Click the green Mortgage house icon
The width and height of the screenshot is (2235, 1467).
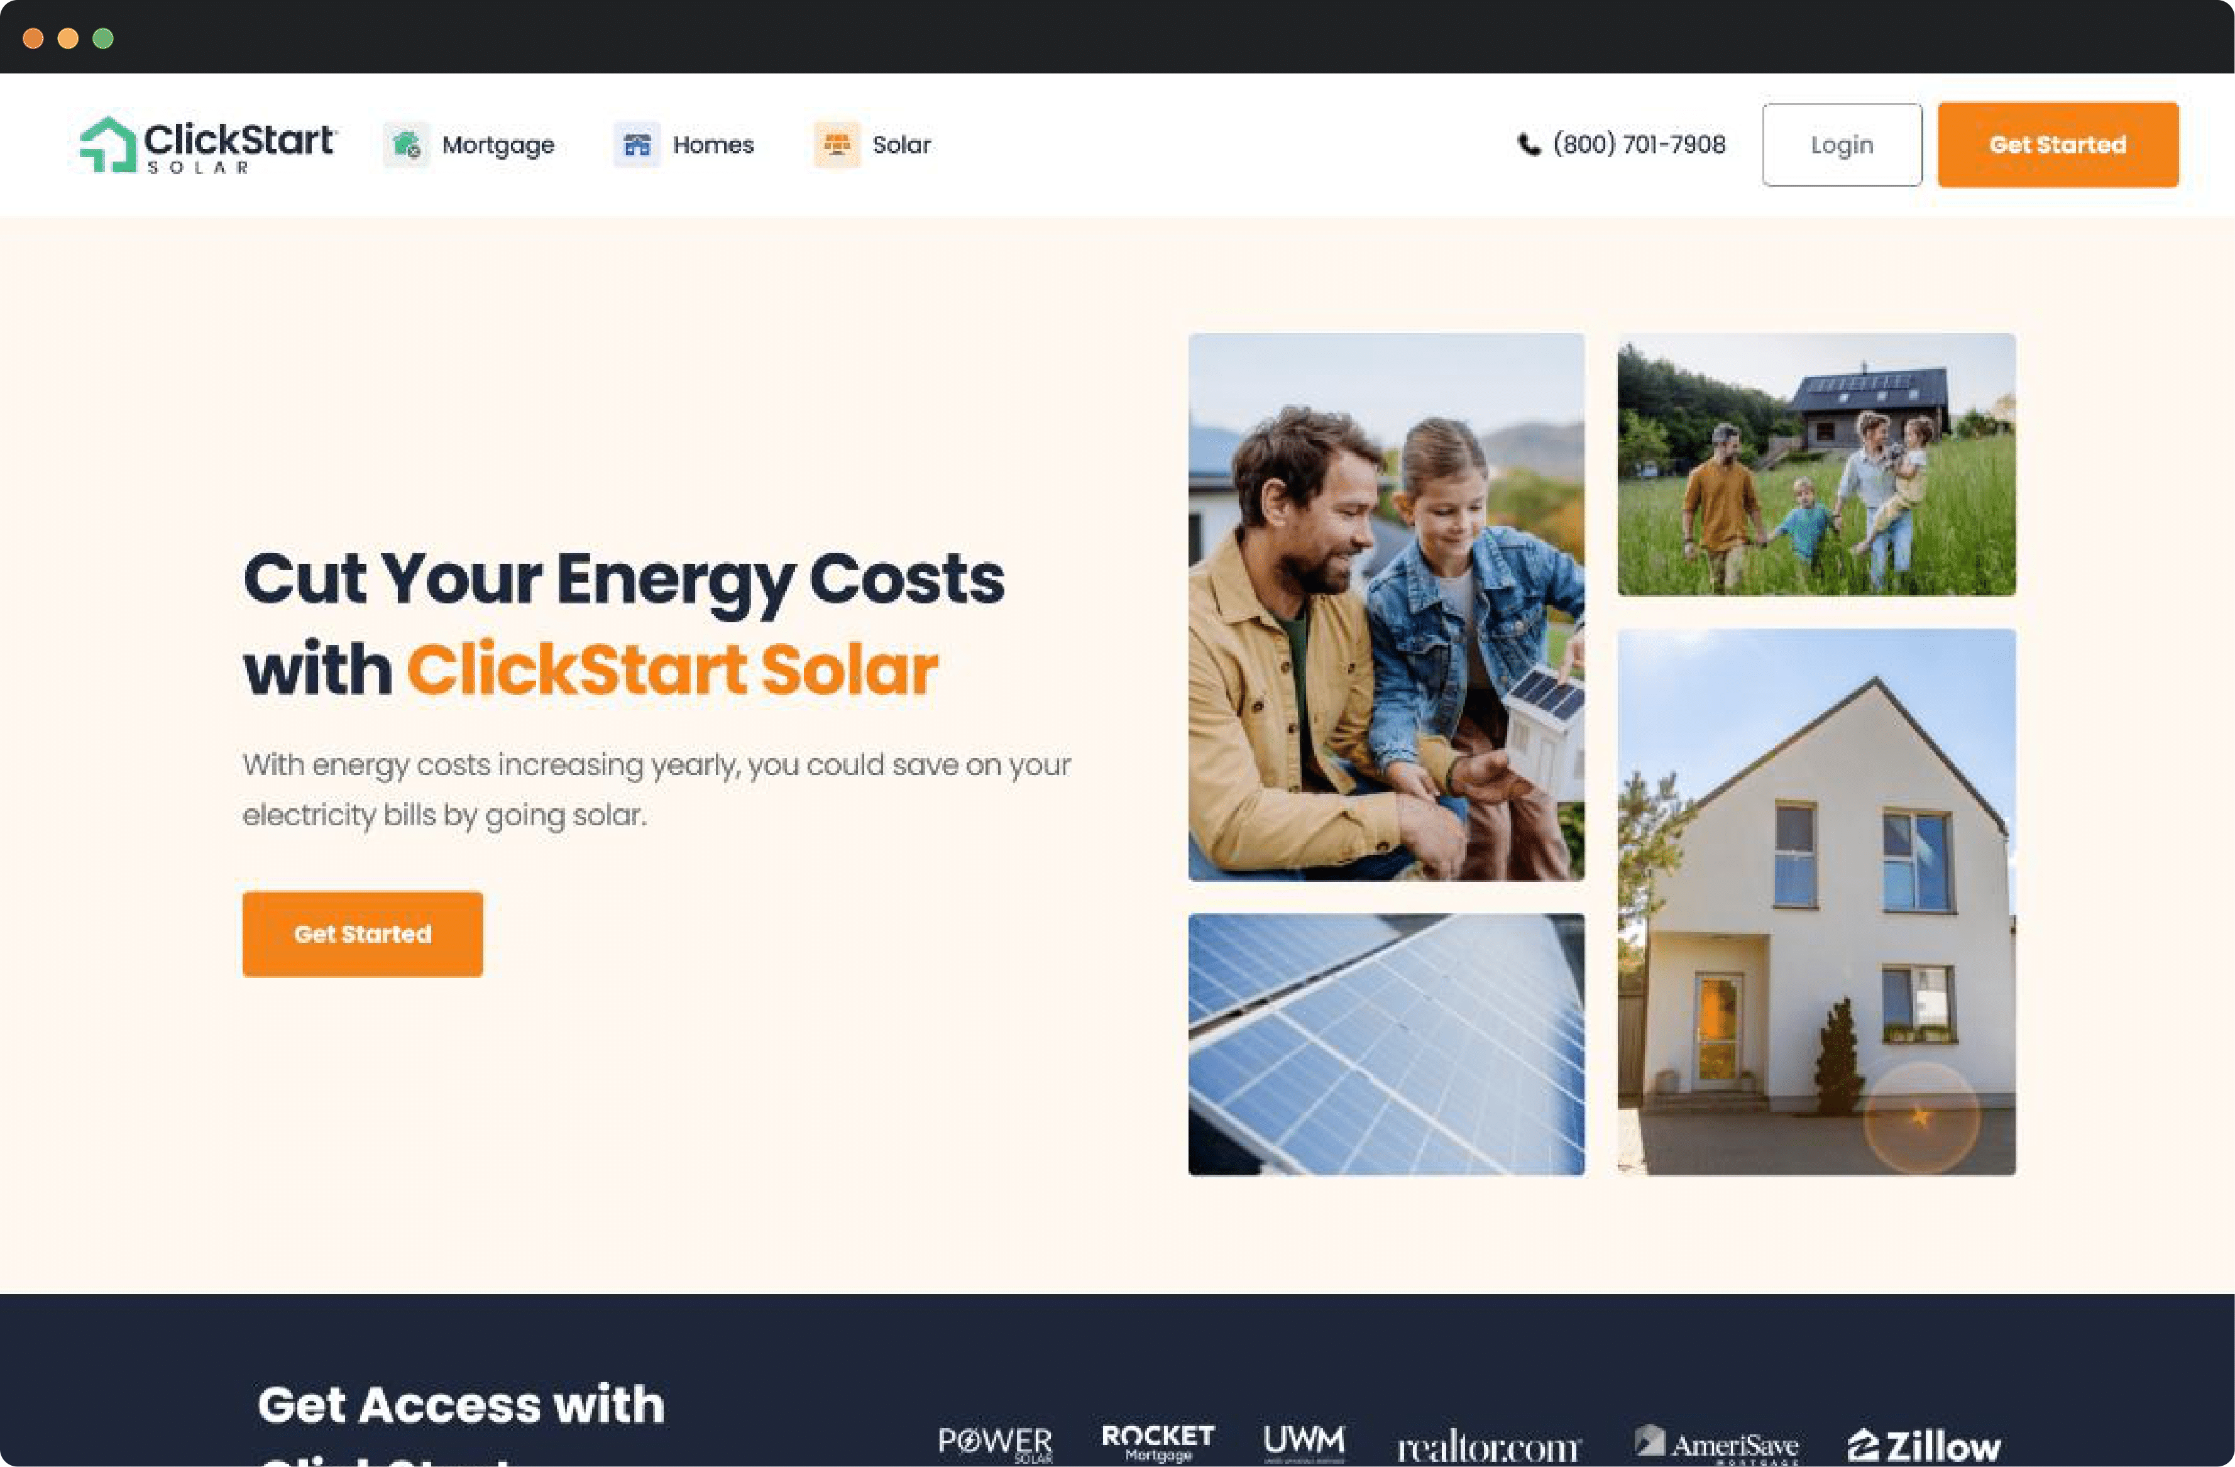click(x=407, y=145)
